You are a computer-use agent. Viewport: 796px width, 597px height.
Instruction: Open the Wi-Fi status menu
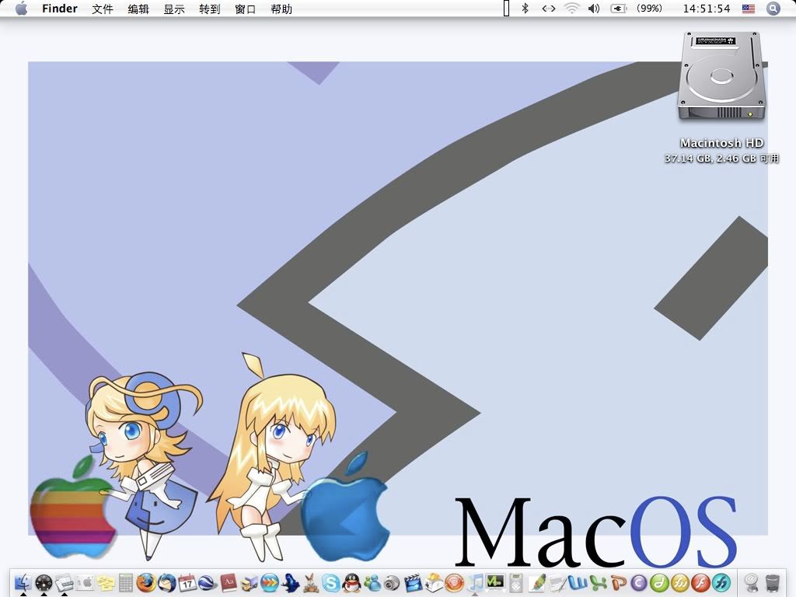pos(571,9)
